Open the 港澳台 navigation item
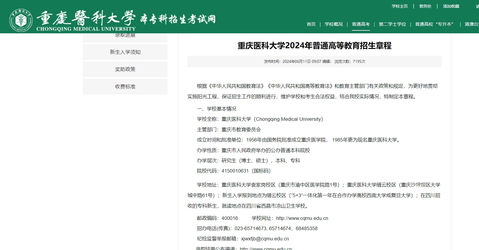 [472, 24]
